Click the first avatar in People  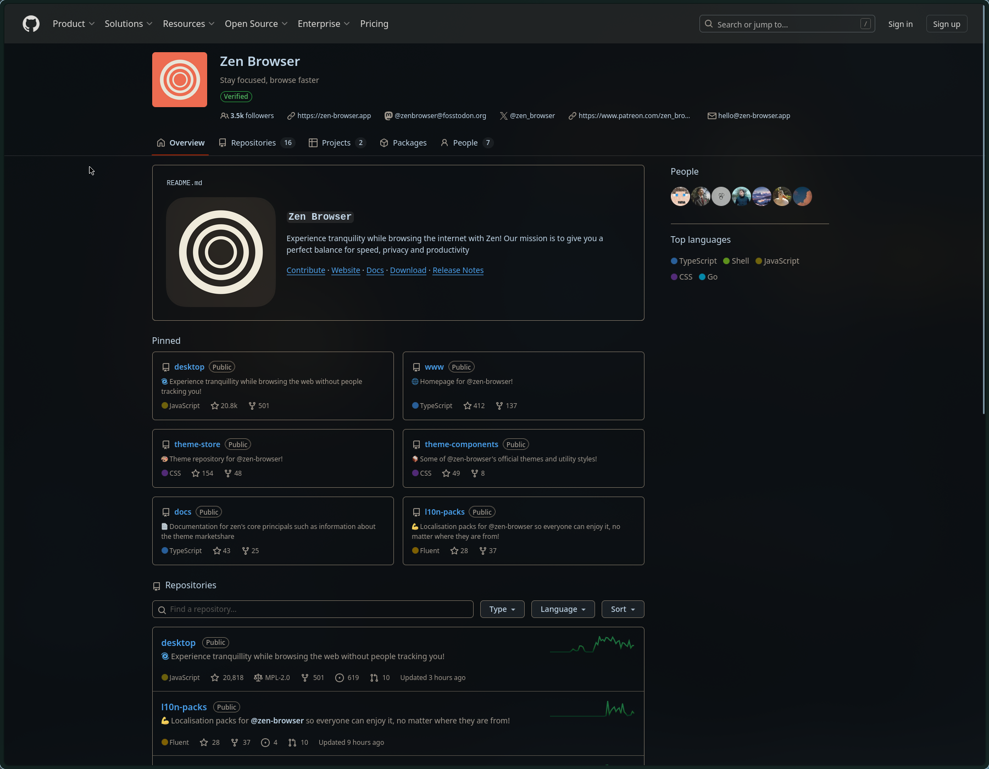[x=680, y=197]
